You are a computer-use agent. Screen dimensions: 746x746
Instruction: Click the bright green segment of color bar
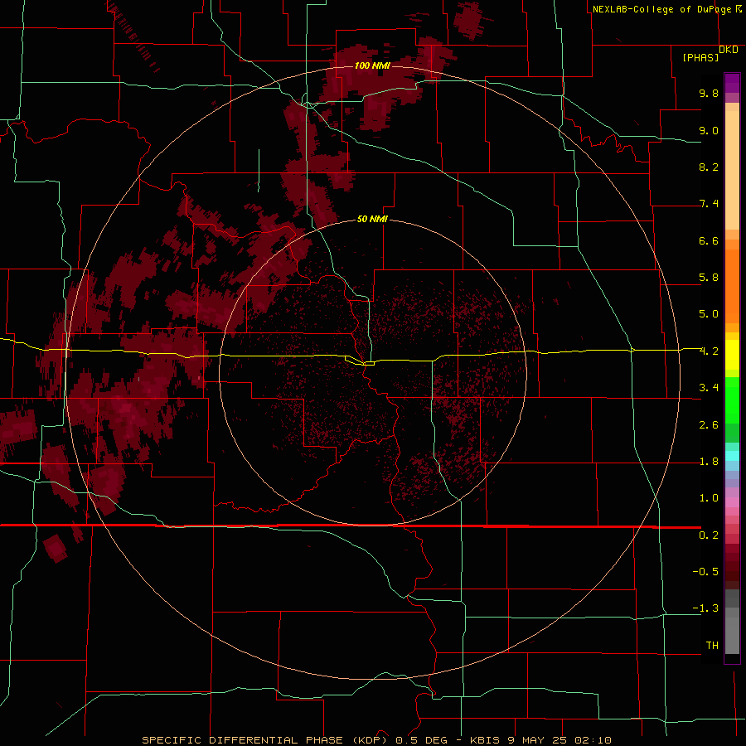[732, 400]
